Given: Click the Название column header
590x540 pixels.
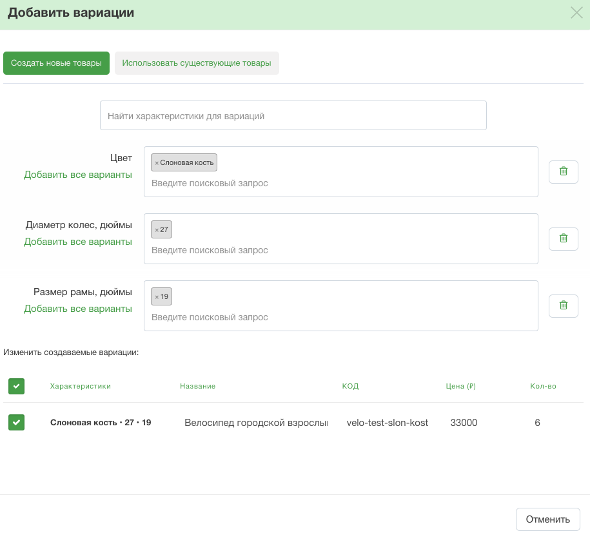Looking at the screenshot, I should (197, 386).
